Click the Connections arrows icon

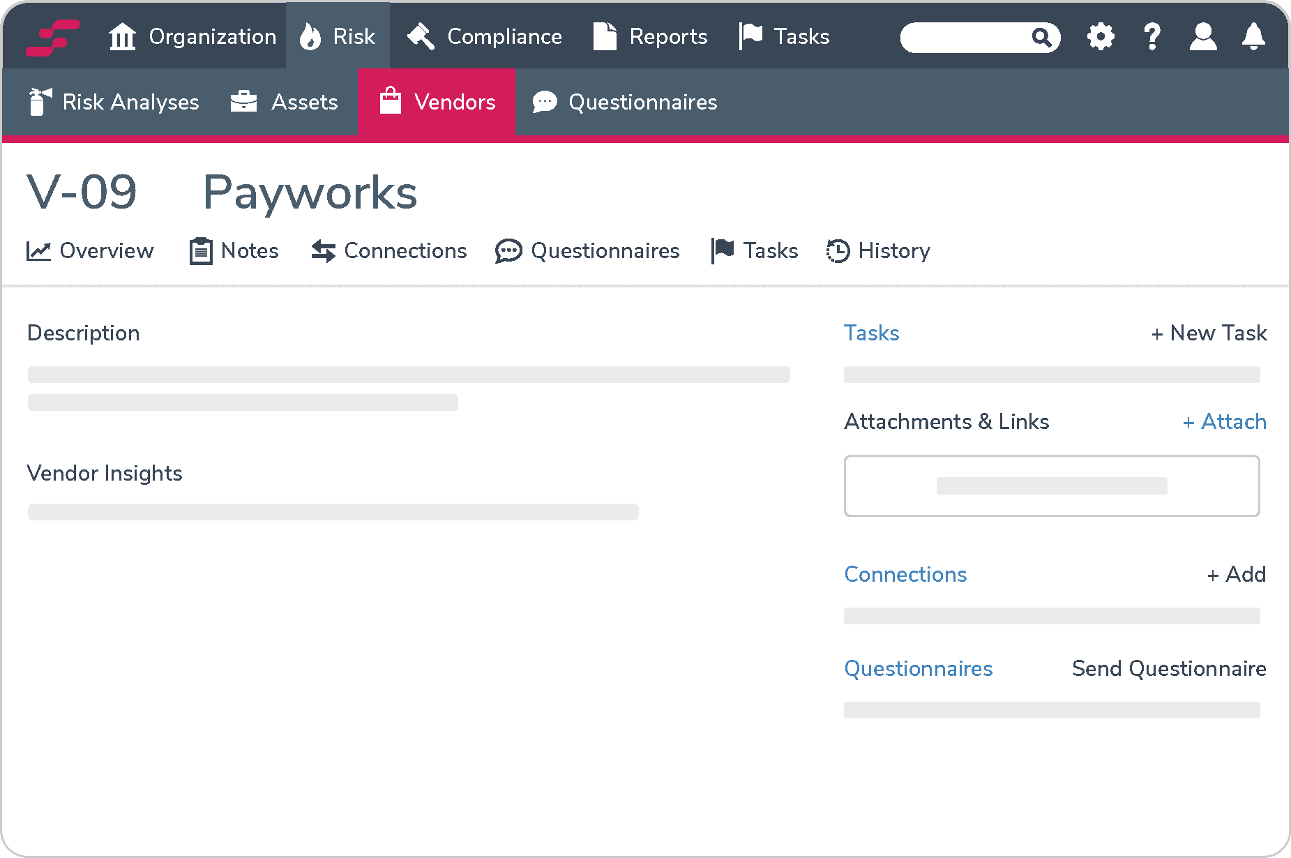pyautogui.click(x=324, y=250)
